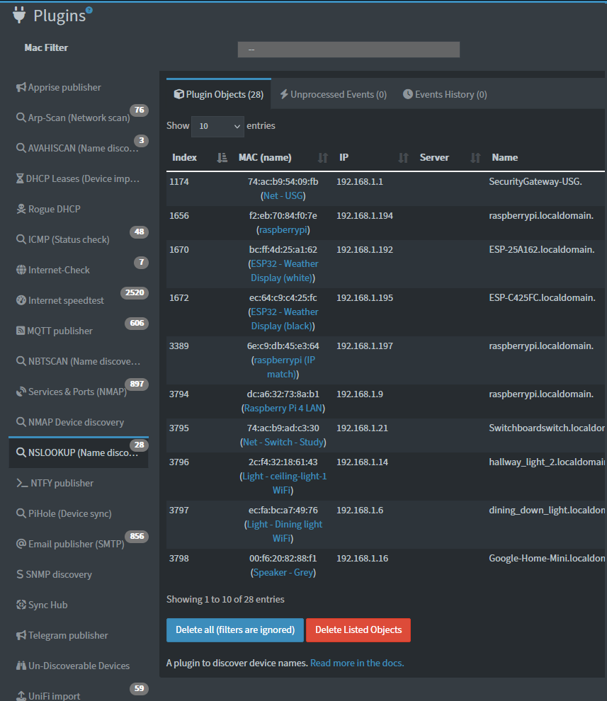Open Read more in the docs link
The height and width of the screenshot is (701, 607).
[x=357, y=663]
